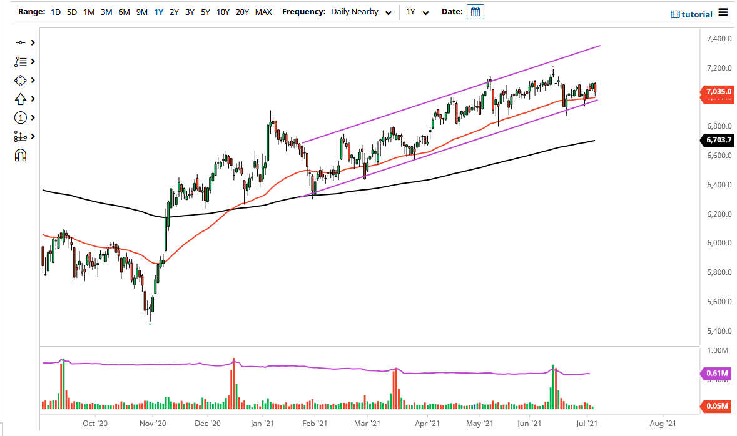Viewport: 737px width, 436px height.
Task: Select the arrow annotation tool
Action: coord(21,99)
